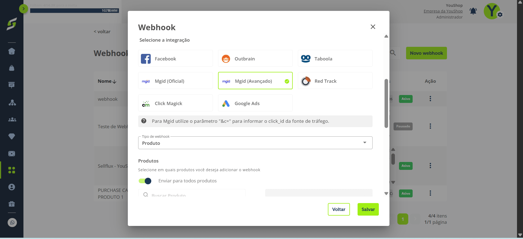Viewport: 523px width, 239px height.
Task: Open the affiliates network sidebar icon
Action: coord(12,103)
